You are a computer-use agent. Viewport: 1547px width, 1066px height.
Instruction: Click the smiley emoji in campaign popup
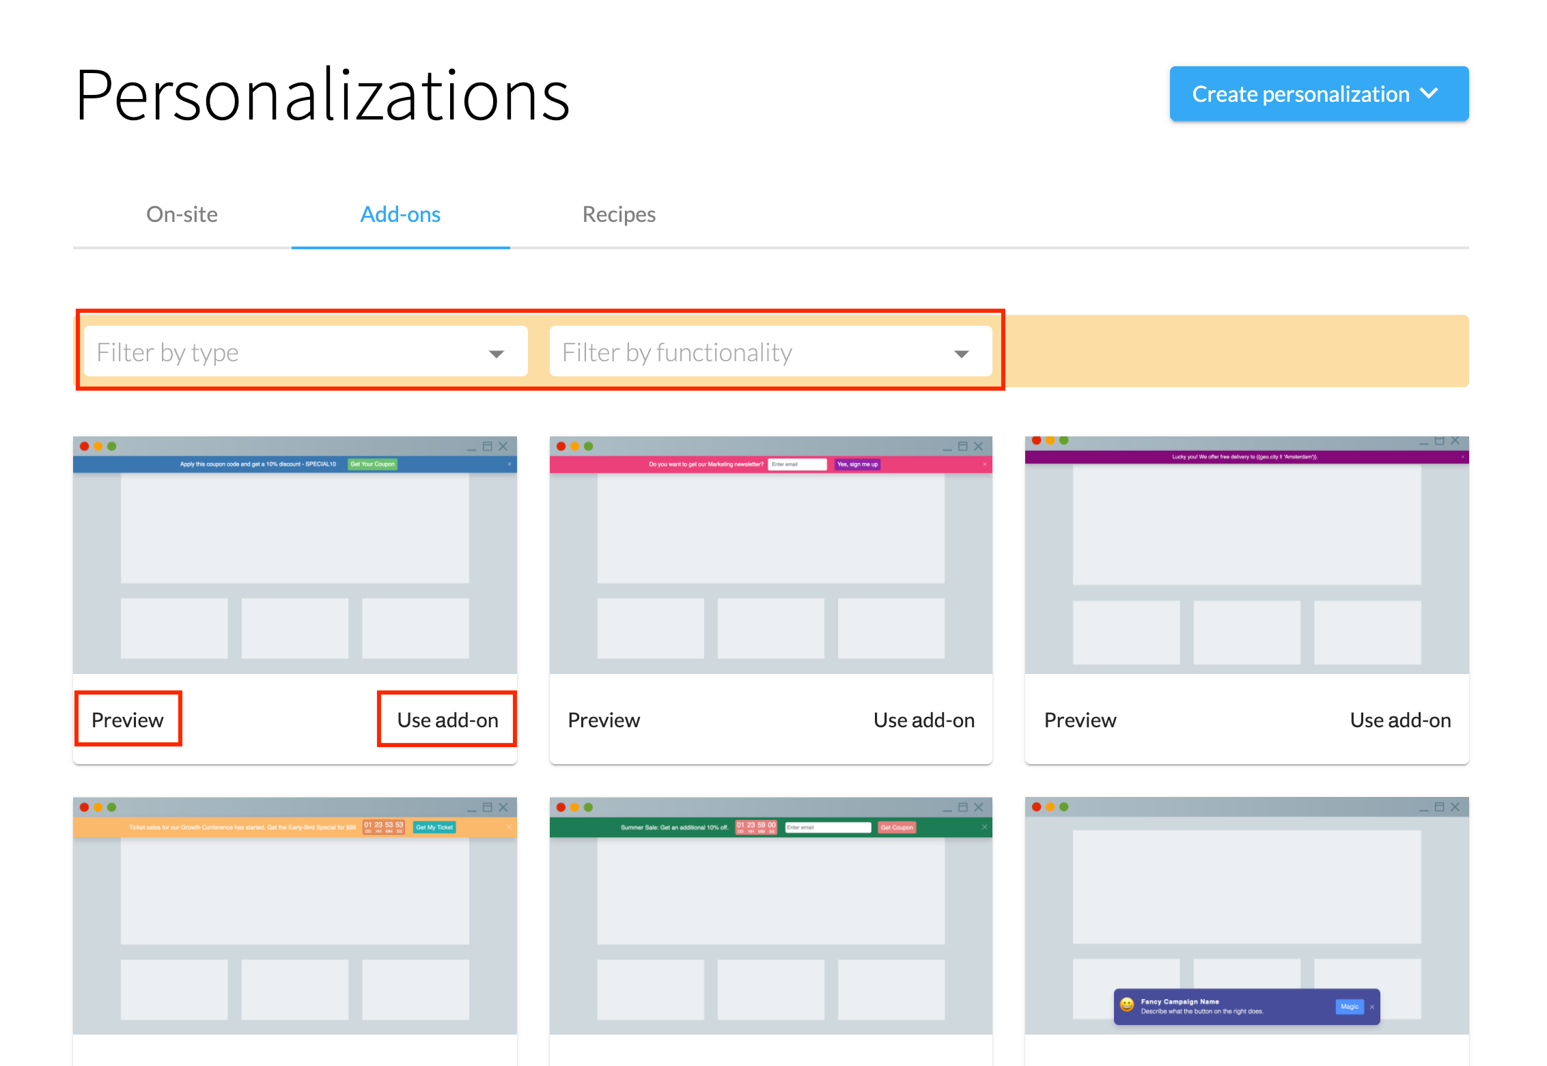coord(1127,1005)
